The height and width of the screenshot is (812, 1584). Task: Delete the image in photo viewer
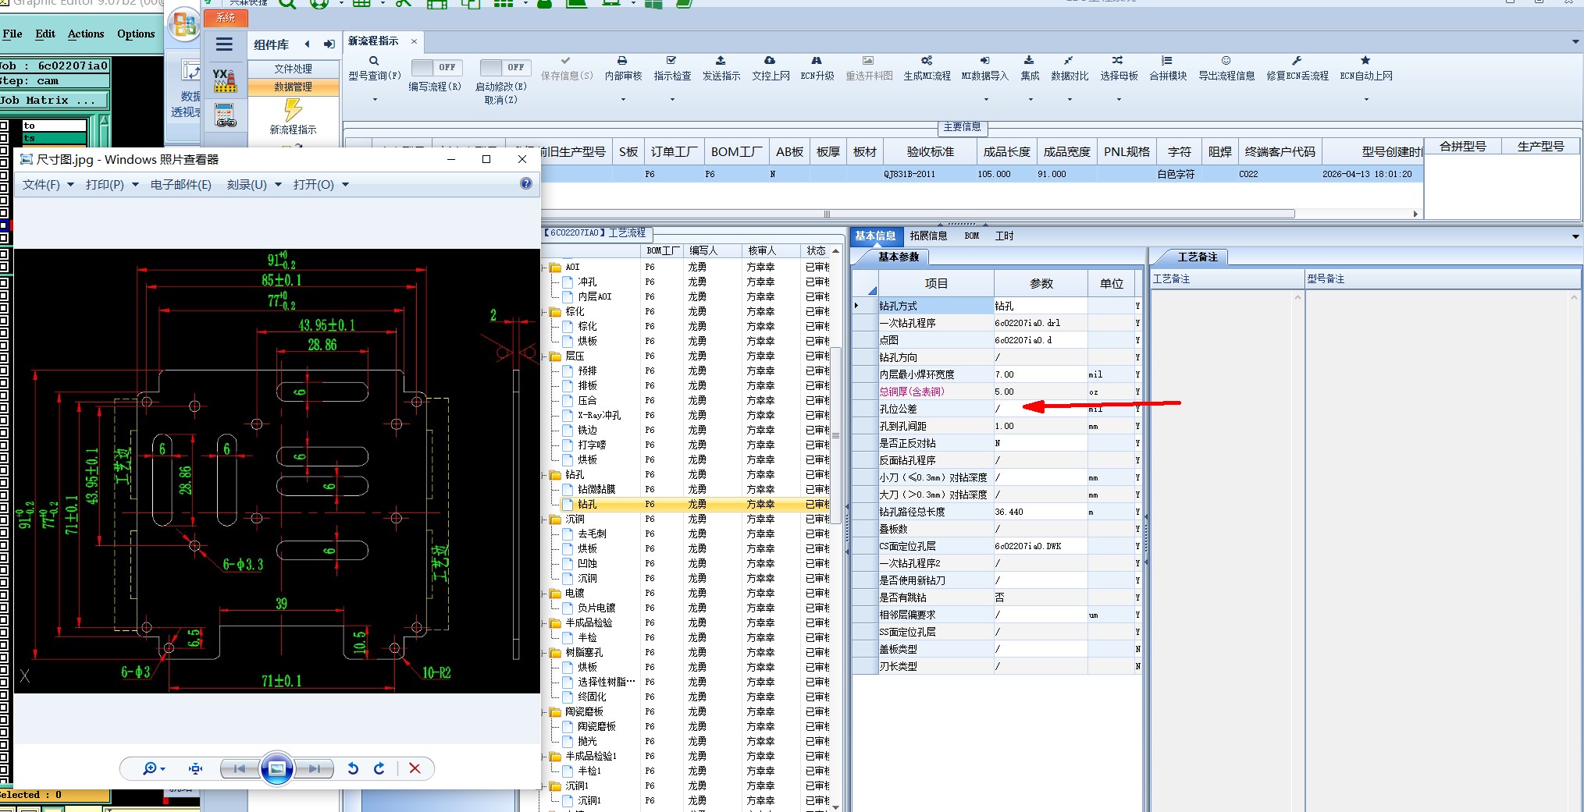click(x=415, y=769)
